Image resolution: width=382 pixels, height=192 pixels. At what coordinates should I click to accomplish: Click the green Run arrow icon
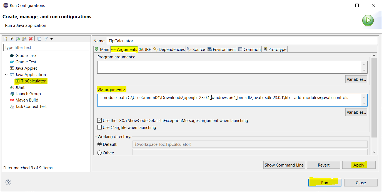coord(368,20)
